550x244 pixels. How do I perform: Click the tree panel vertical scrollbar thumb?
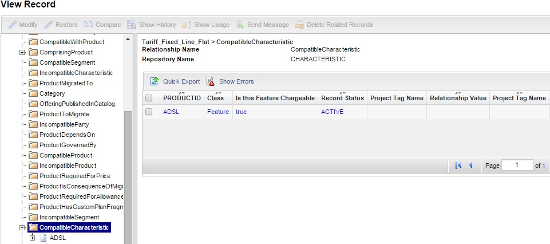point(128,178)
